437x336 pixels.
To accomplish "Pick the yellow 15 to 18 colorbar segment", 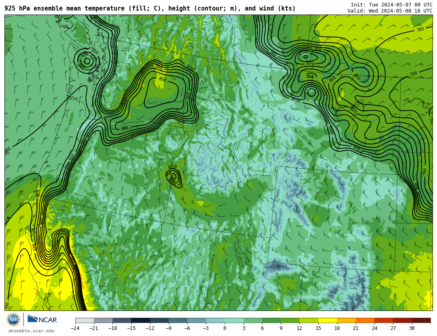I will [x=328, y=320].
